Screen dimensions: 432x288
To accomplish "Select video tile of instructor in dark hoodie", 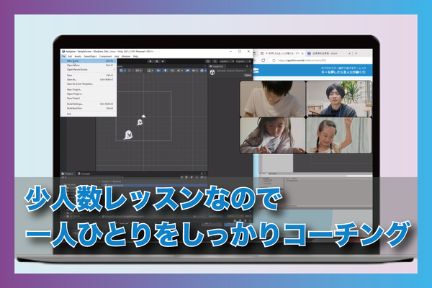I will pyautogui.click(x=339, y=99).
